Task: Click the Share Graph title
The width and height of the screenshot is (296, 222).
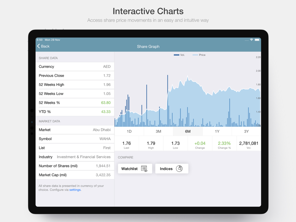Action: (148, 47)
